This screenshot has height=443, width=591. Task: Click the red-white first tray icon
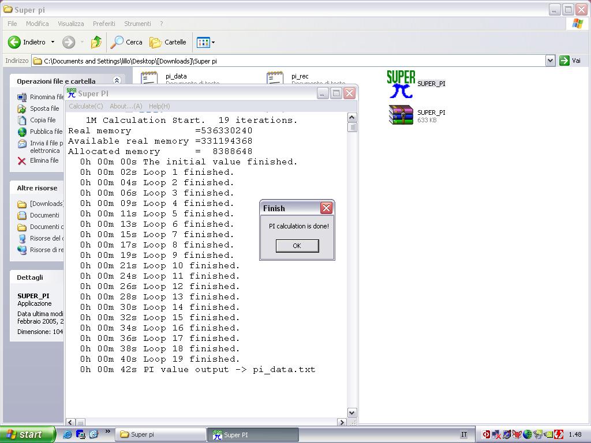tap(486, 435)
